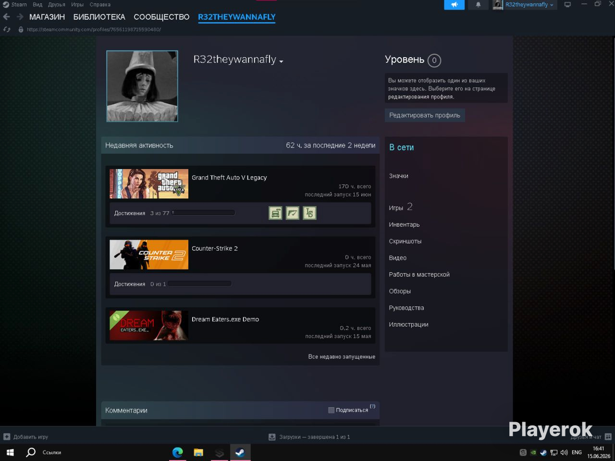Click the small account avatar in the title bar
The image size is (615, 461).
tap(498, 5)
